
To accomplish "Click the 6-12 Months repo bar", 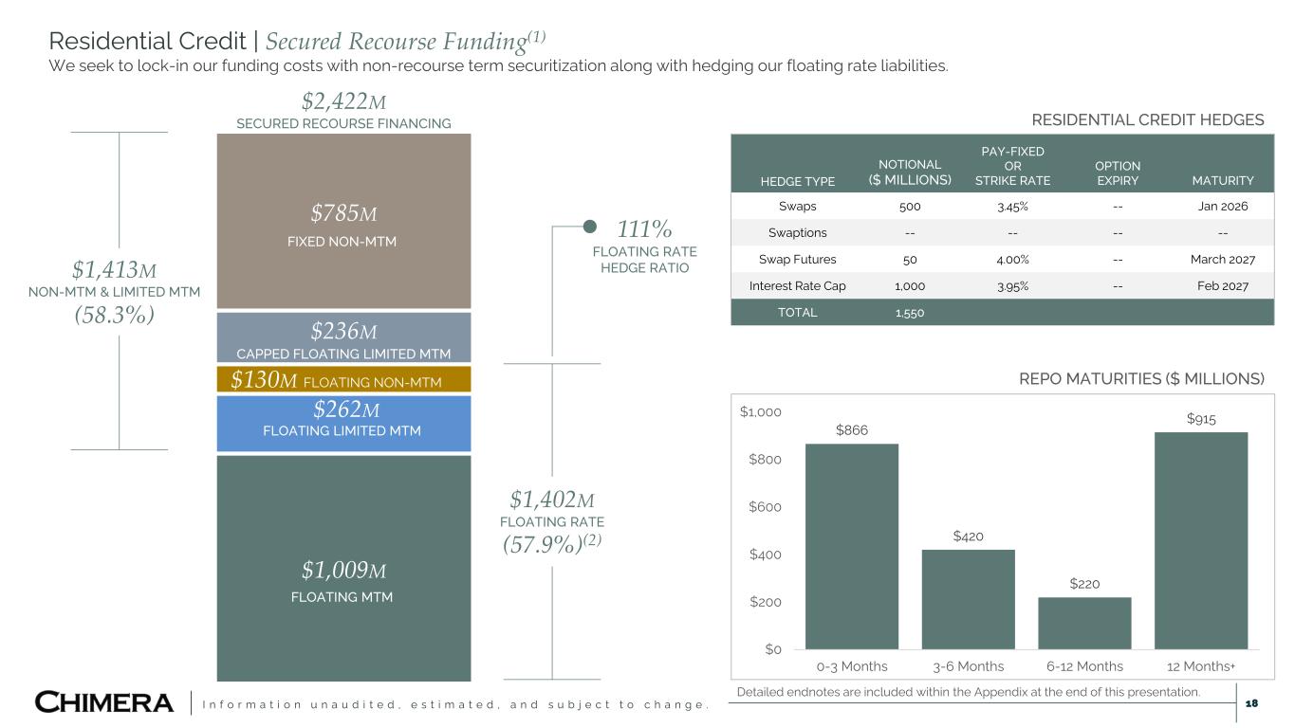I will (x=1084, y=623).
